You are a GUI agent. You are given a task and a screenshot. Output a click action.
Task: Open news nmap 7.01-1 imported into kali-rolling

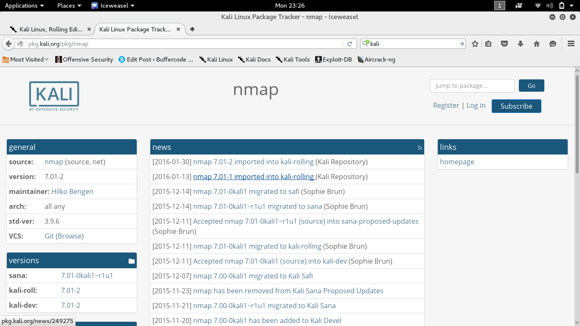click(253, 177)
